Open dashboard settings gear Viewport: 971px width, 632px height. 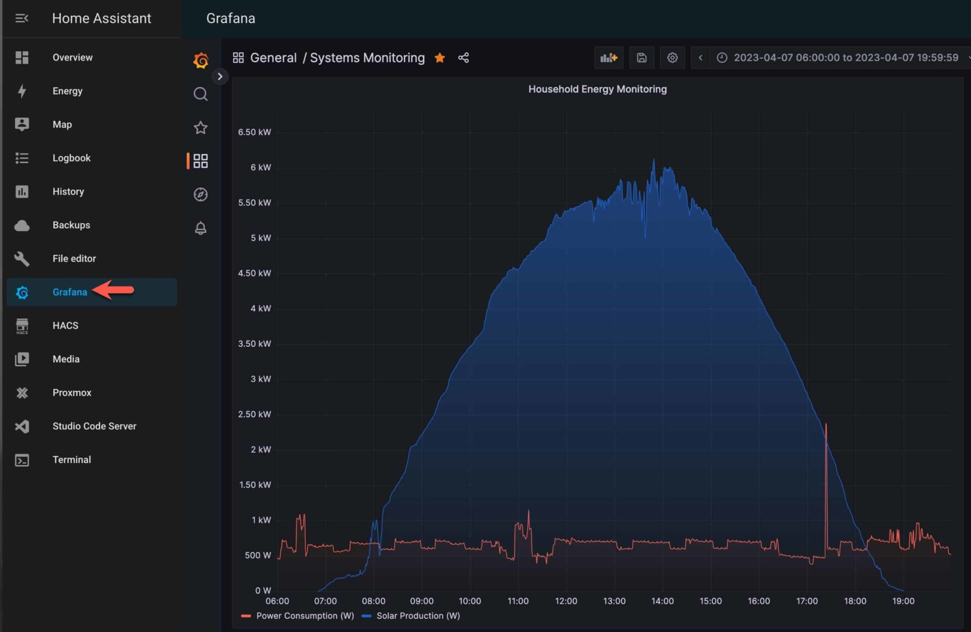[x=672, y=57]
